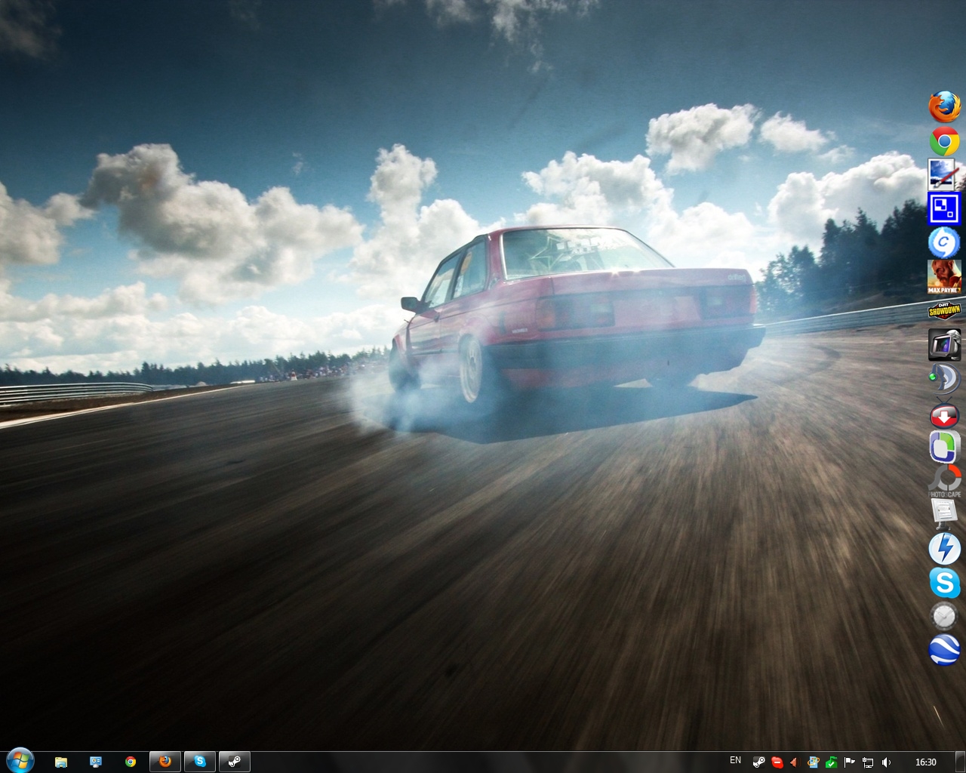Screen dimensions: 966x773
Task: Open the monitor screen-capture icon in dock
Action: 944,344
